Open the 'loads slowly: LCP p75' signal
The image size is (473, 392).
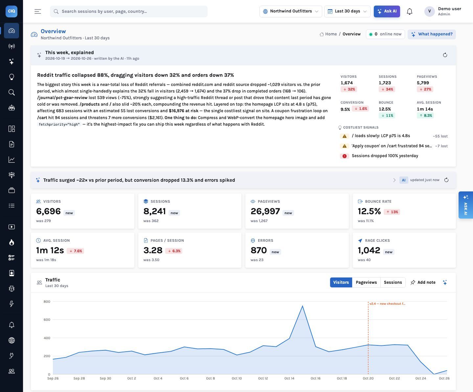[x=394, y=136]
